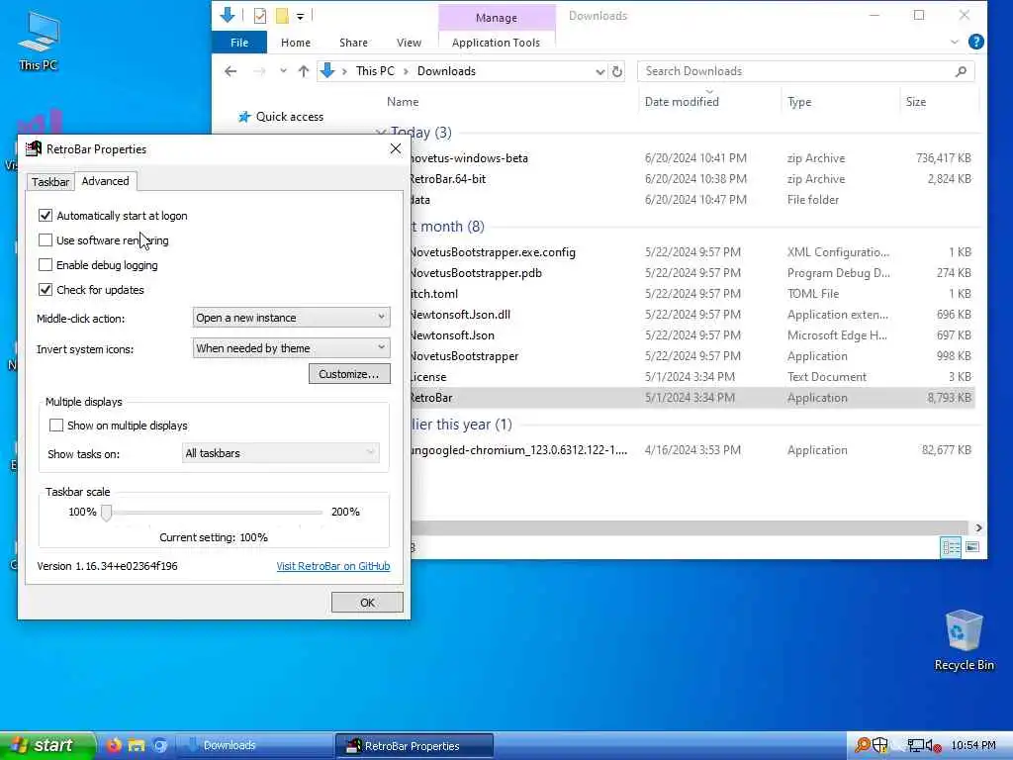Open the Share ribbon tab
Screen dimensions: 1013x760
(x=353, y=43)
